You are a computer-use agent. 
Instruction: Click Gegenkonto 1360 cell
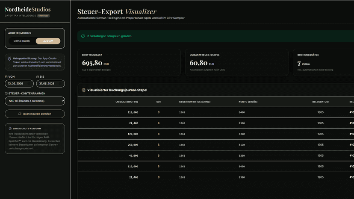click(182, 145)
